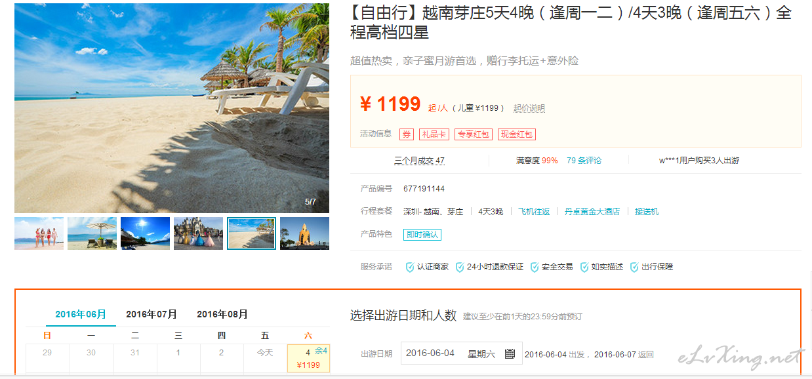
Task: Switch to the 2016年08月 calendar tab
Action: pos(222,314)
